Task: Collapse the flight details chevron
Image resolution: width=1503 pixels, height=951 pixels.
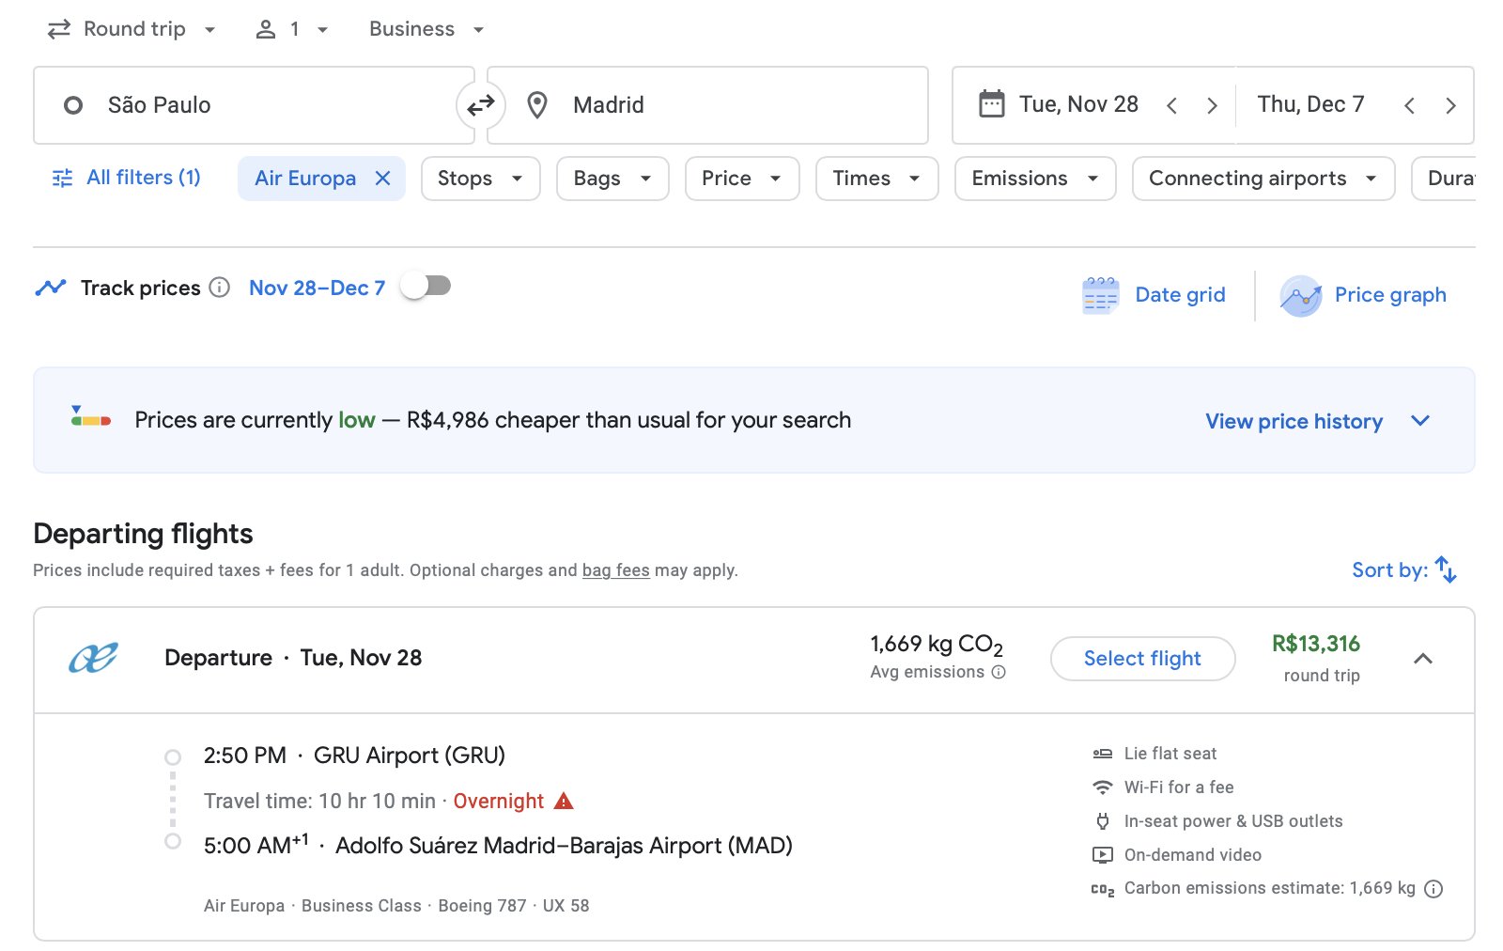Action: (x=1423, y=659)
